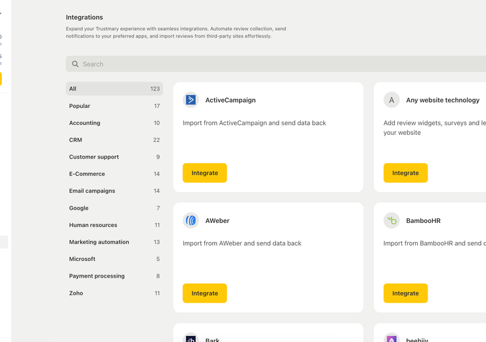
Task: Click the ActiveCampaign card title
Action: (x=231, y=100)
